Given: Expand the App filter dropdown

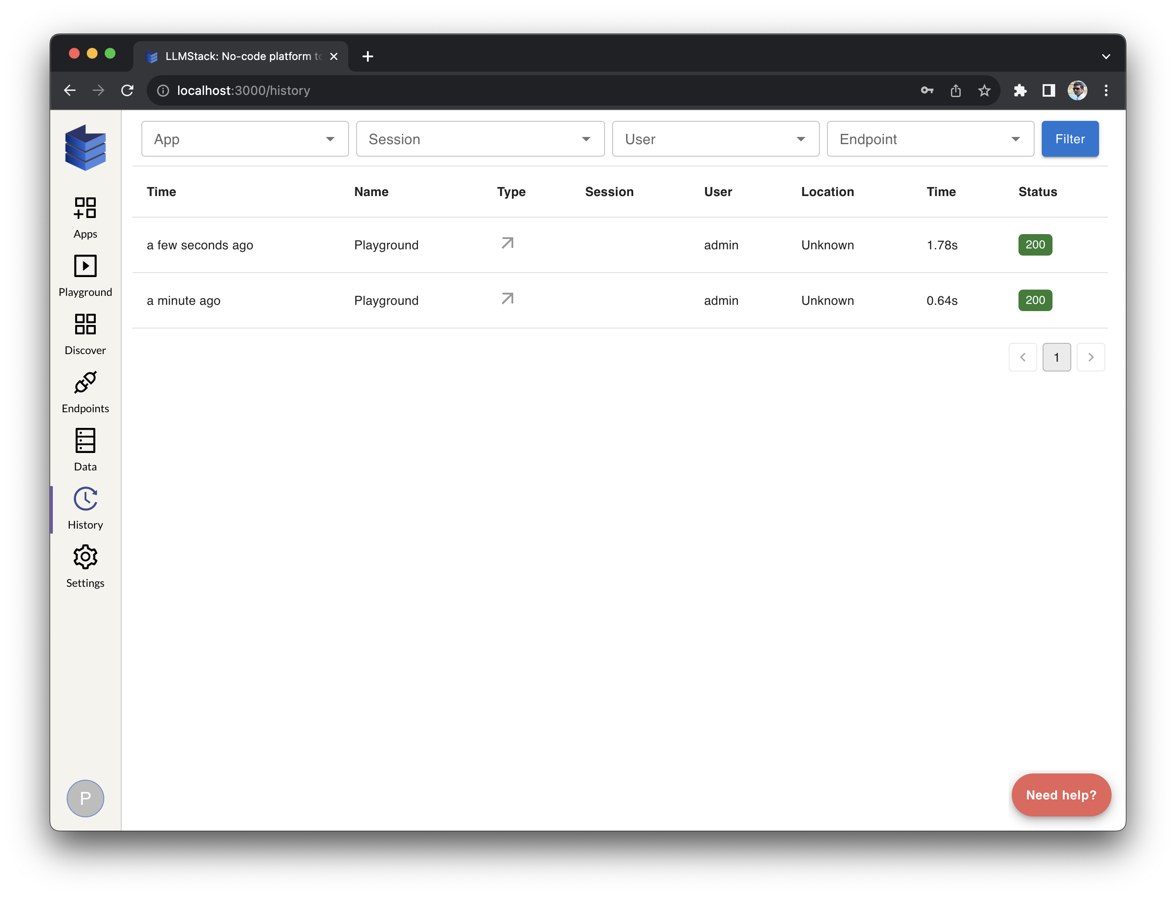Looking at the screenshot, I should point(244,139).
